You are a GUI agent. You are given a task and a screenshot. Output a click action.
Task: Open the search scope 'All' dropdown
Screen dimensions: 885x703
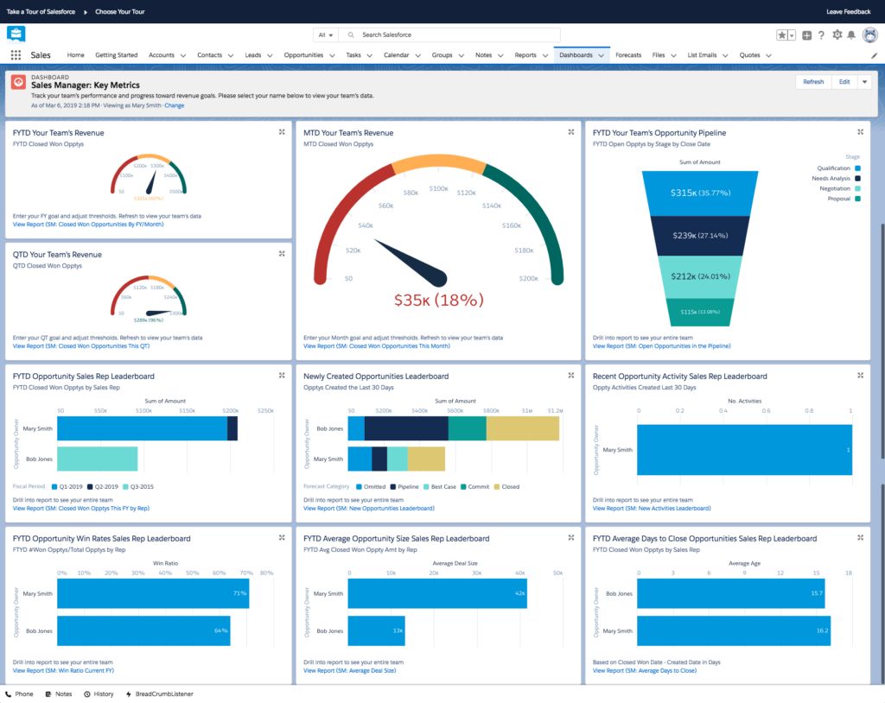pos(326,35)
